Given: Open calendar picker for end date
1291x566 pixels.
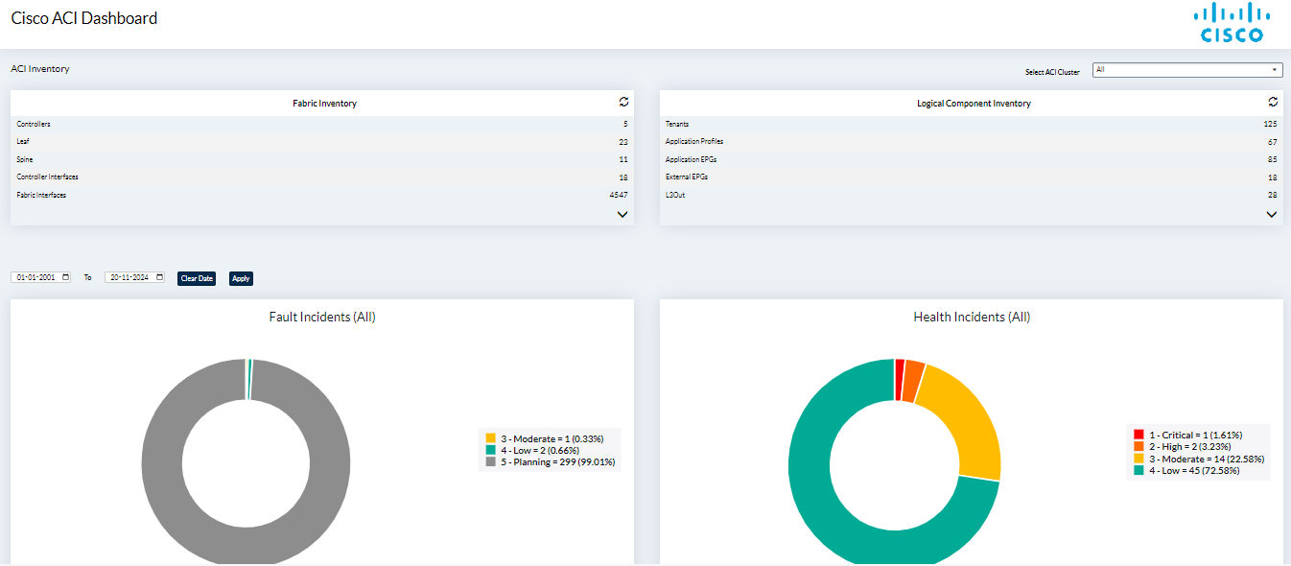Looking at the screenshot, I should [159, 278].
